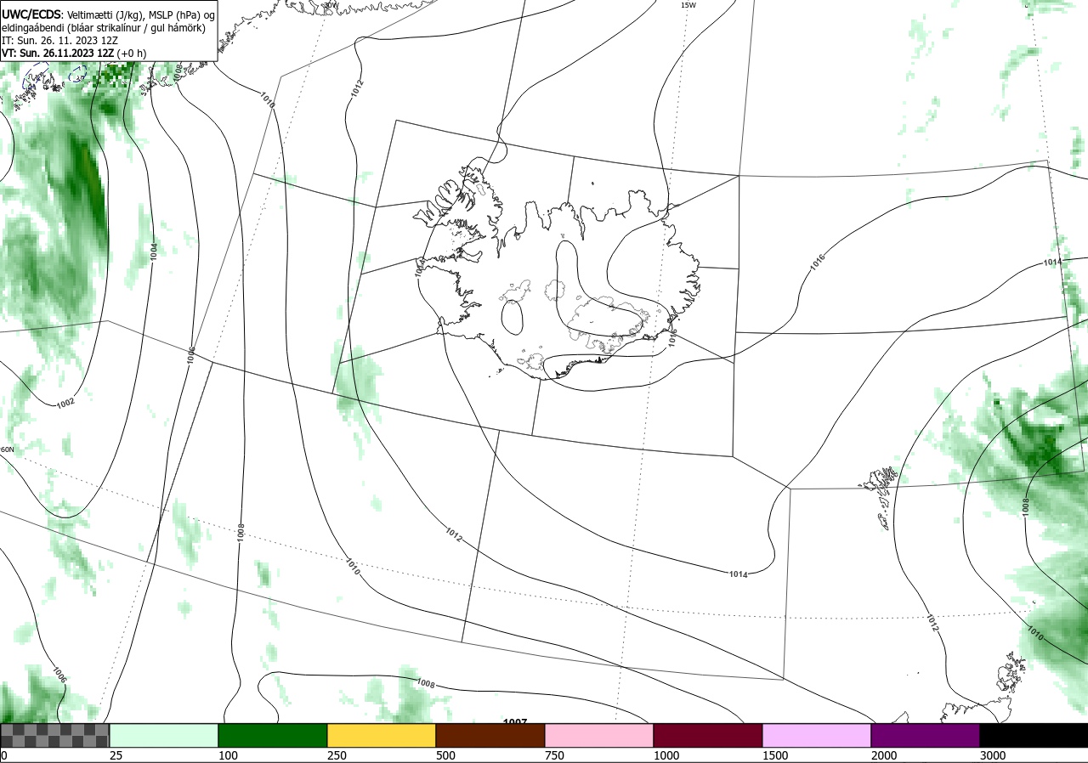The width and height of the screenshot is (1088, 763).
Task: Pick the maroon 1000–1500 legend swatch
Action: pos(708,736)
